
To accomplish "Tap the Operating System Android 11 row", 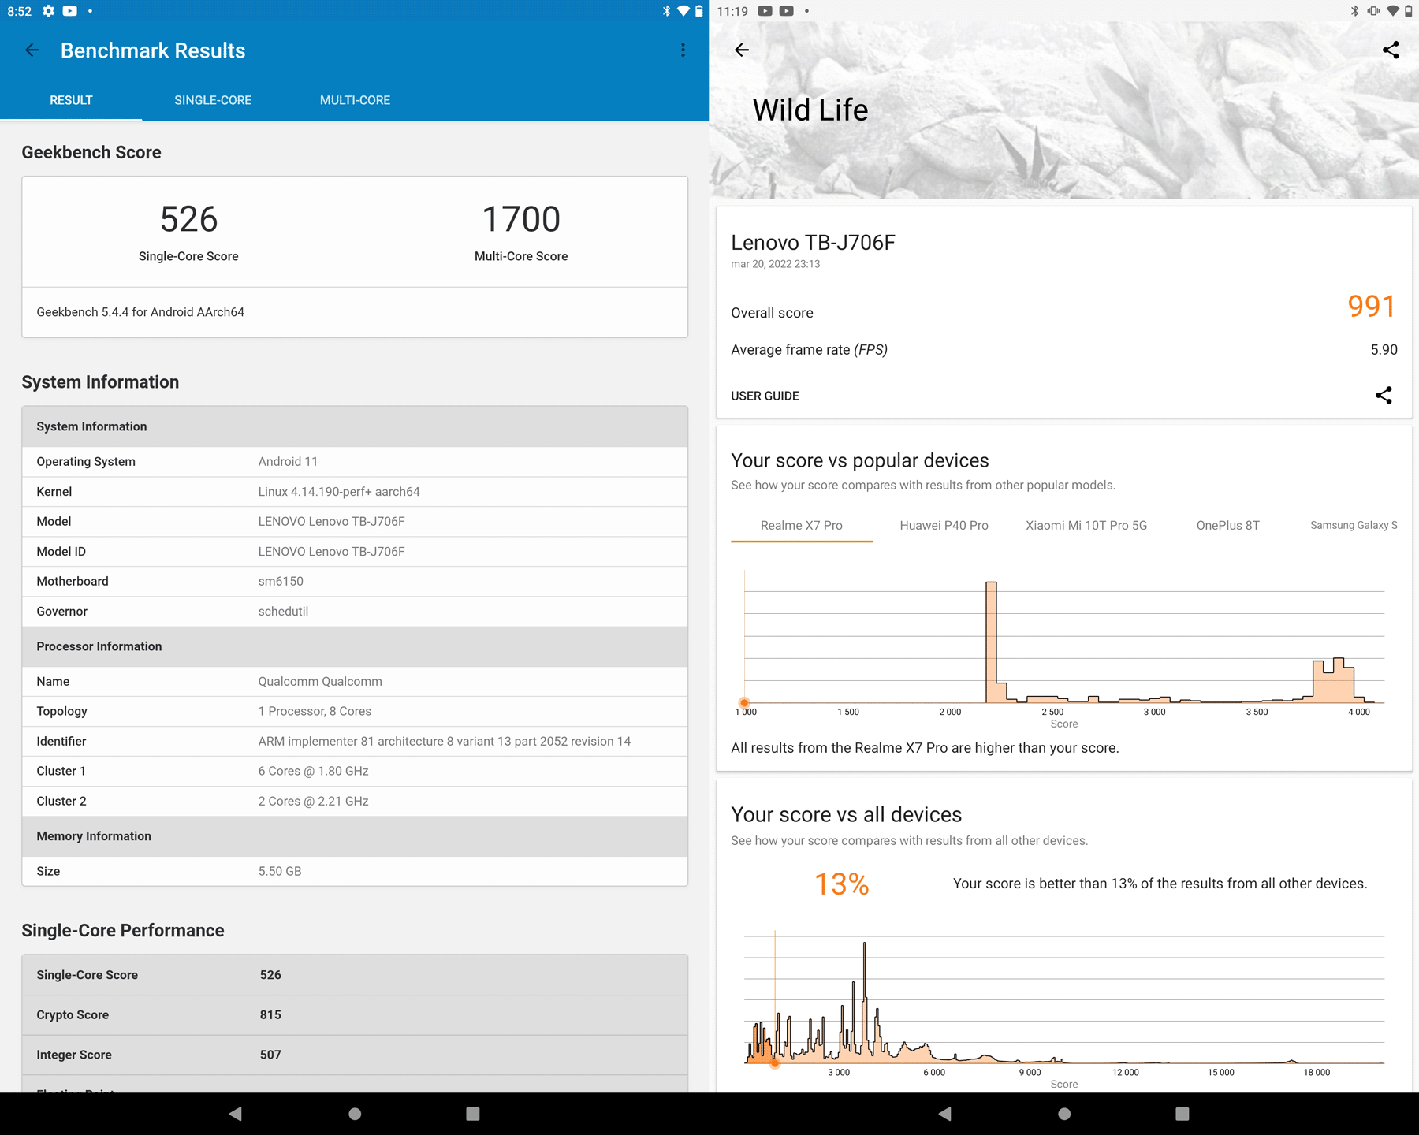I will click(355, 462).
